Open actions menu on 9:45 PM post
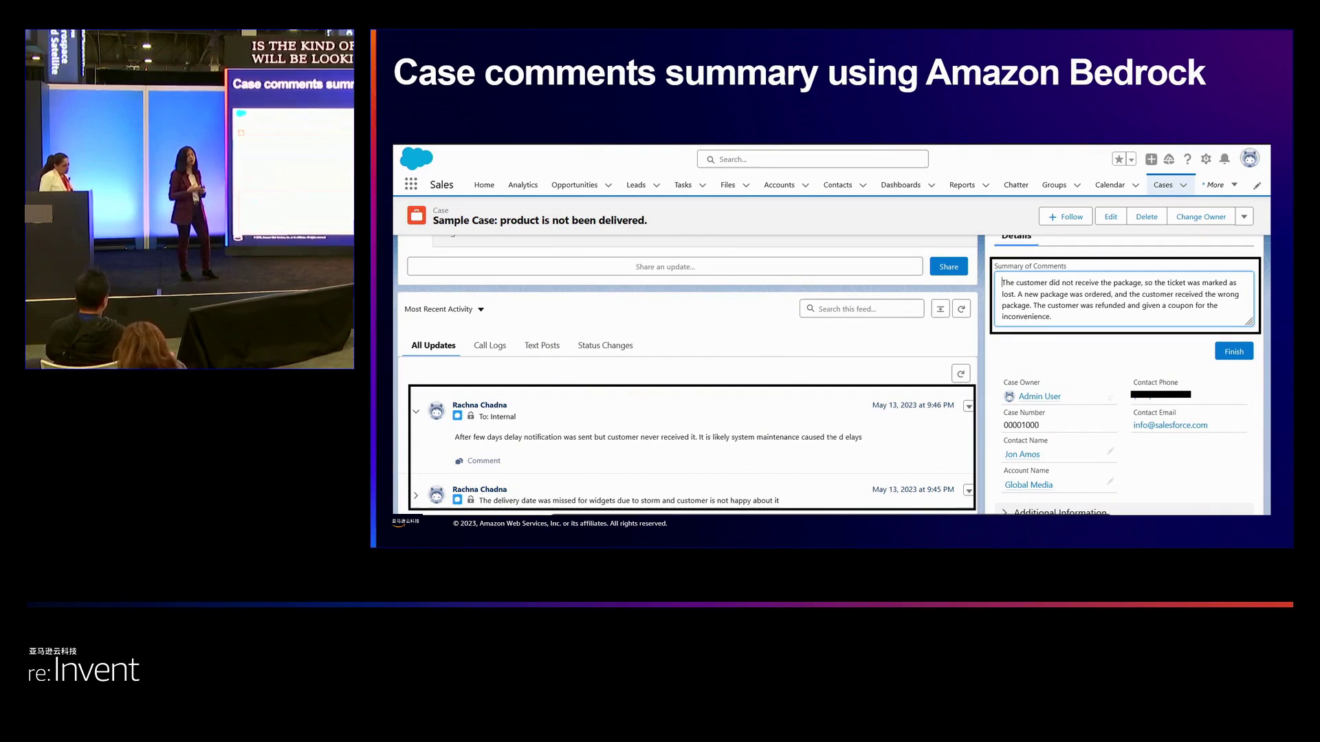 coord(969,491)
